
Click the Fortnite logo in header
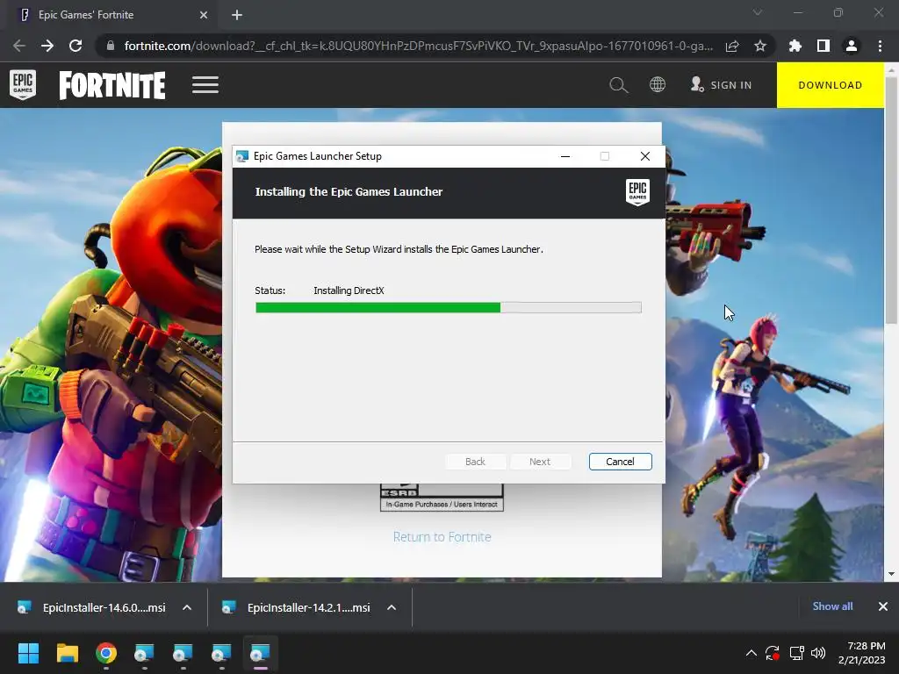(112, 85)
